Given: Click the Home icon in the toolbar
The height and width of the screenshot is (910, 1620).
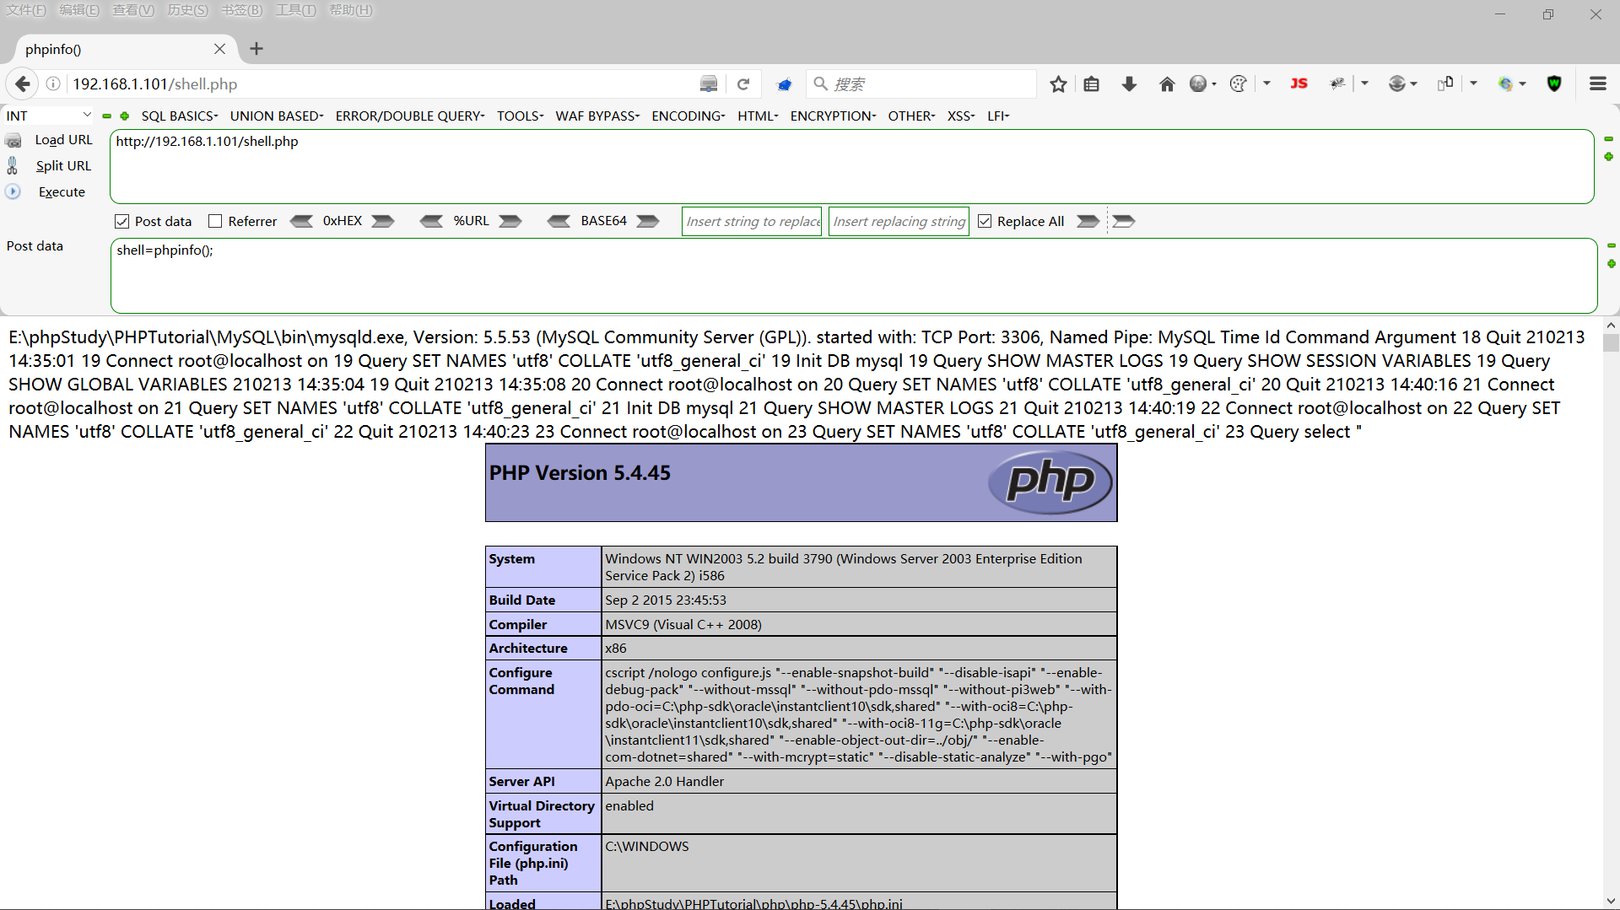Looking at the screenshot, I should tap(1167, 83).
